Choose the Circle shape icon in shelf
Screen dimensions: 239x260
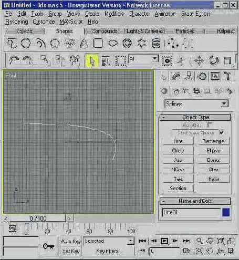(26, 43)
